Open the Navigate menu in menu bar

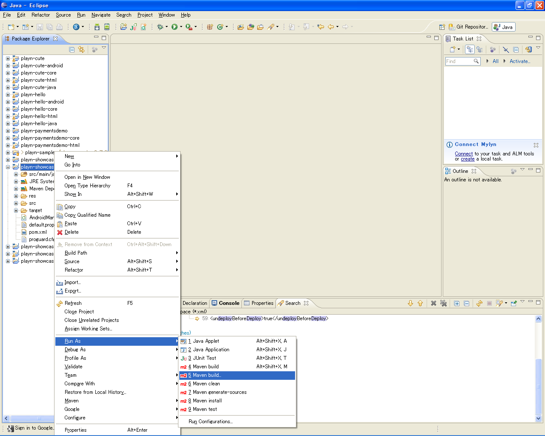pos(101,15)
